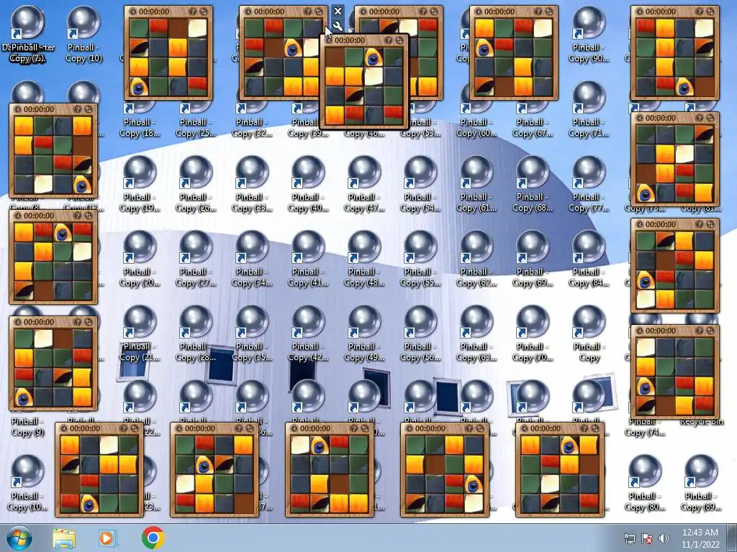
Task: Select the Pinball - Copy (42 shortcut
Action: [308, 333]
